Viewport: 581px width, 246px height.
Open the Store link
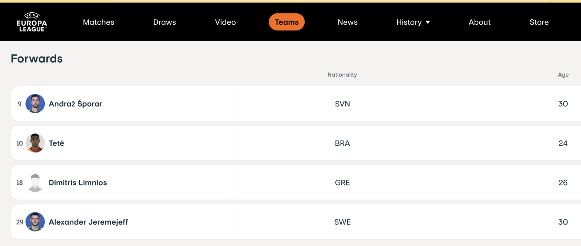coord(539,22)
